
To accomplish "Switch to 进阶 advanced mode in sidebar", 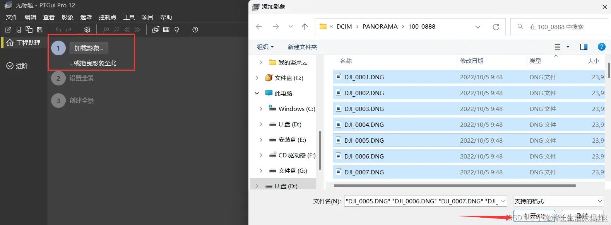I will 17,66.
